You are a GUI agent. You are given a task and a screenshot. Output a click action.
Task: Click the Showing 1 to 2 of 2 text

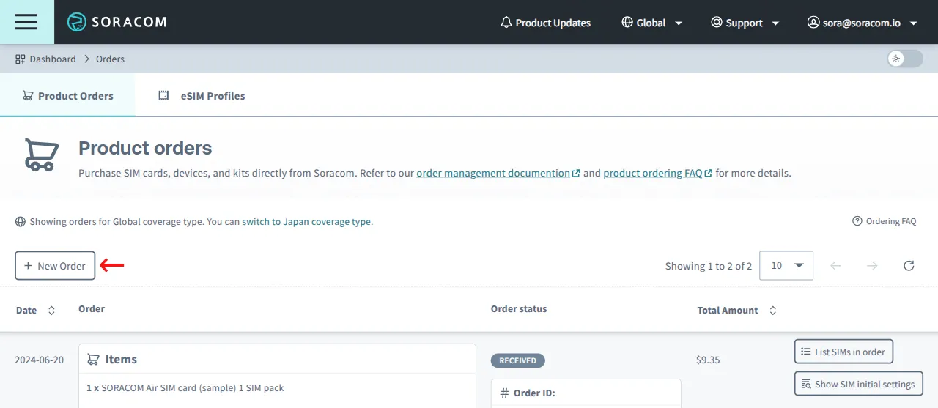(709, 266)
